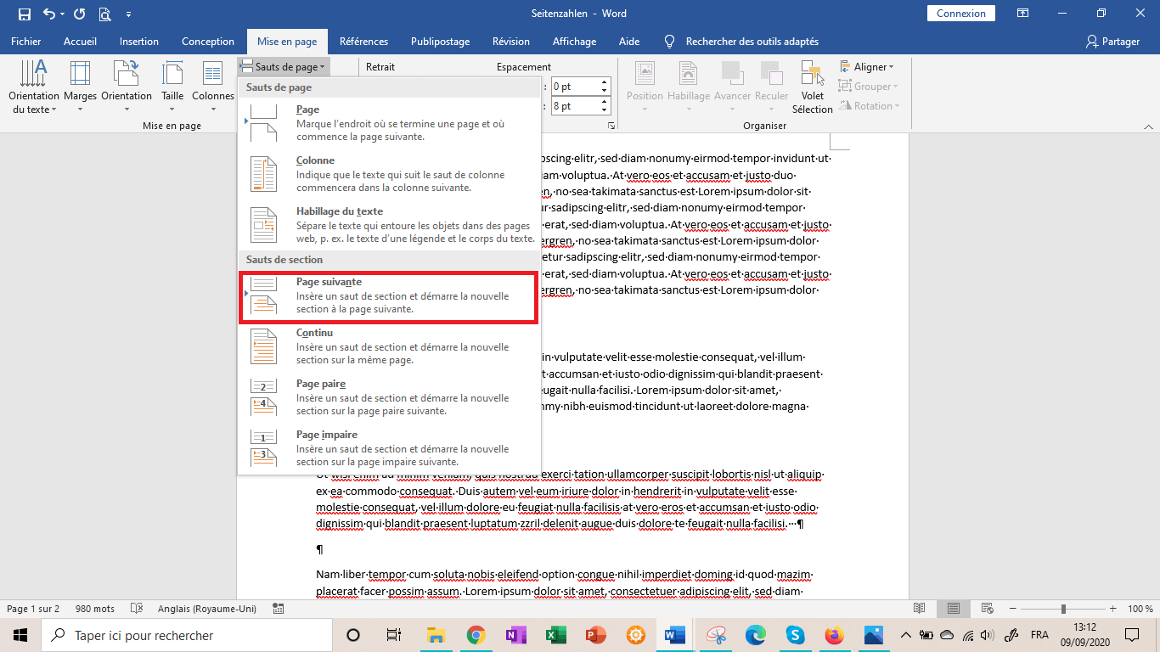1160x652 pixels.
Task: Click the zoom out minus button
Action: click(x=1014, y=609)
